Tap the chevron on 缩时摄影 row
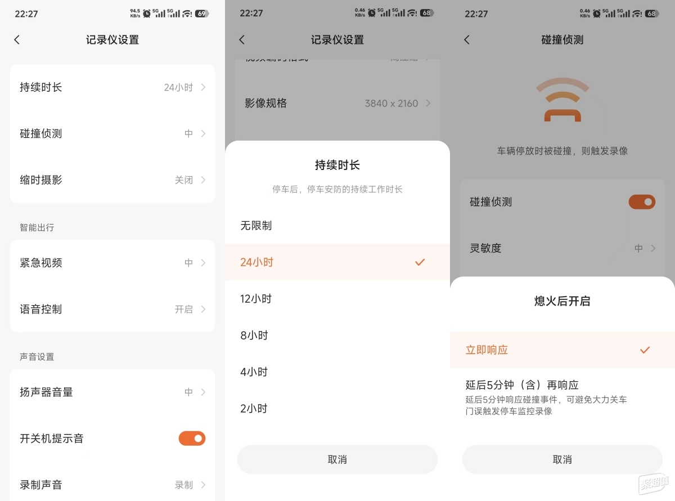 [x=203, y=180]
